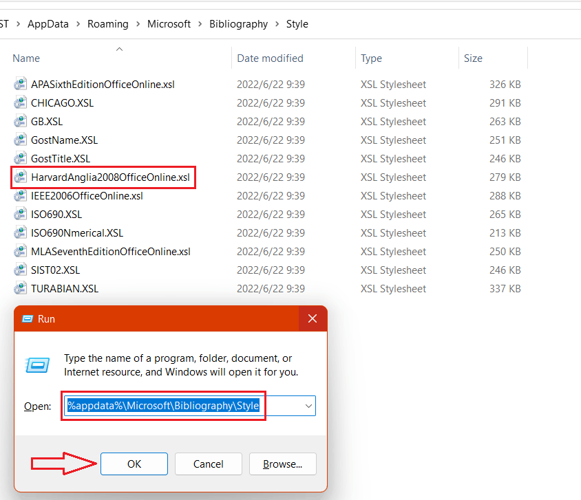Select the ISO690Nmerical.XSL file name
Screen dimensions: 581x500
coord(77,232)
